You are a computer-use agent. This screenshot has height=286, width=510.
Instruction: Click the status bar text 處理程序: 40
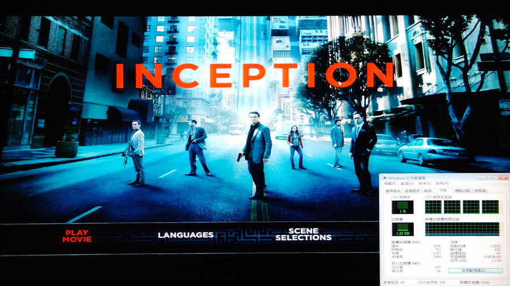394,283
